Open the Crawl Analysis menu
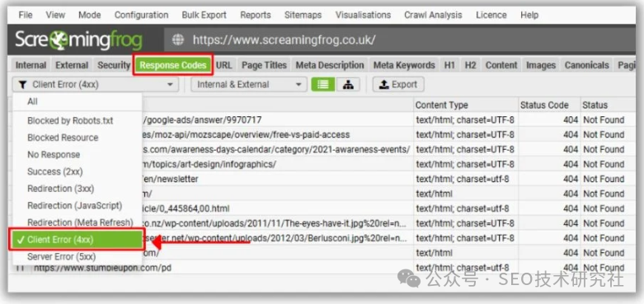 pos(433,15)
